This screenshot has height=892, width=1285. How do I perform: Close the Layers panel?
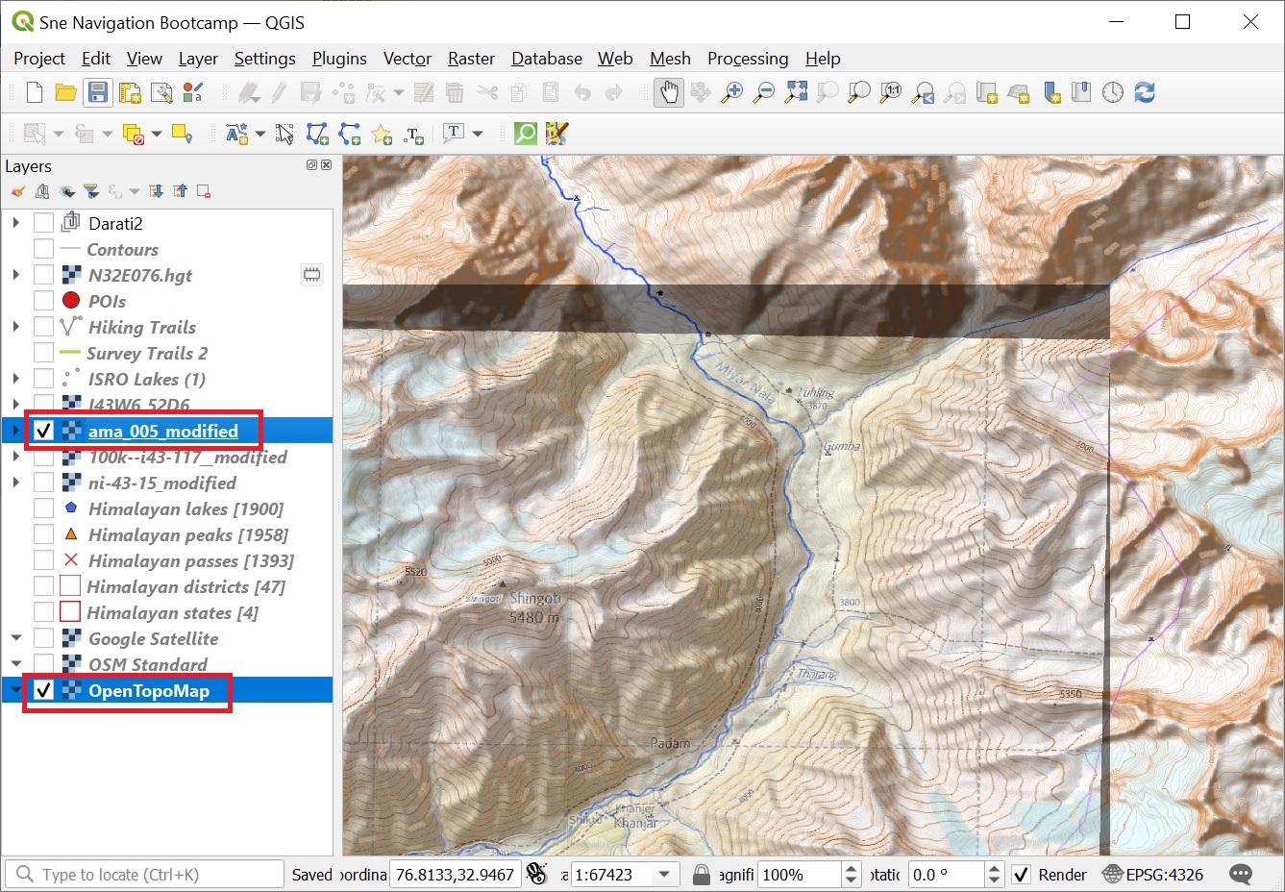(326, 165)
